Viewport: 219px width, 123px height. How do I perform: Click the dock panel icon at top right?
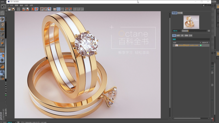pyautogui.click(x=204, y=5)
